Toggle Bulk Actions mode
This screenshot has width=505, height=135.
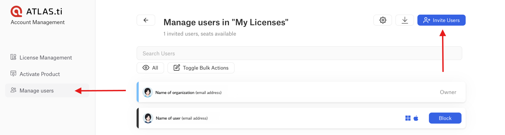pos(201,68)
